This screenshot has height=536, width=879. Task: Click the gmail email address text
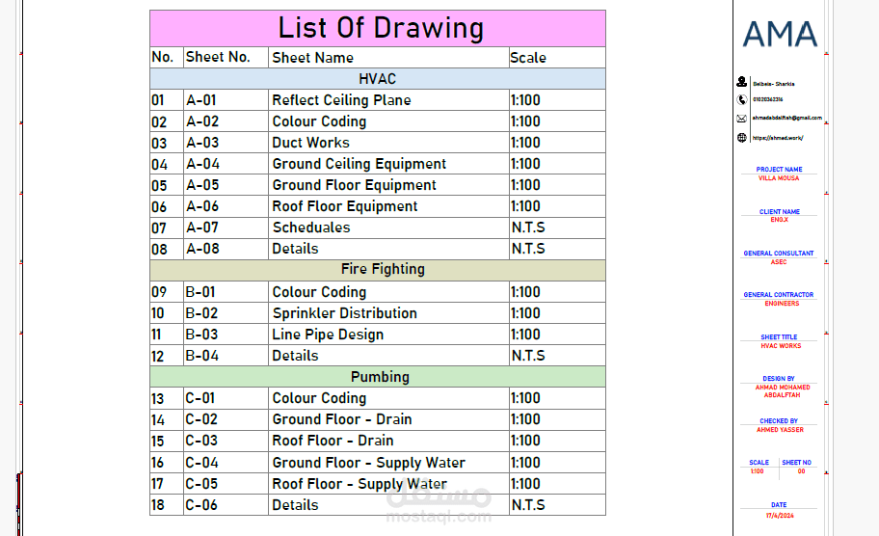(786, 118)
